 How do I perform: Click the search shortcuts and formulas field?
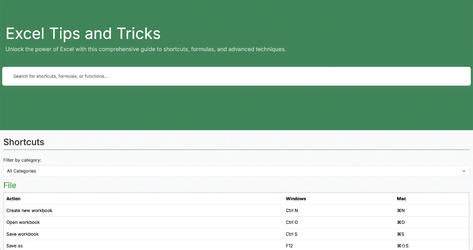(x=236, y=76)
